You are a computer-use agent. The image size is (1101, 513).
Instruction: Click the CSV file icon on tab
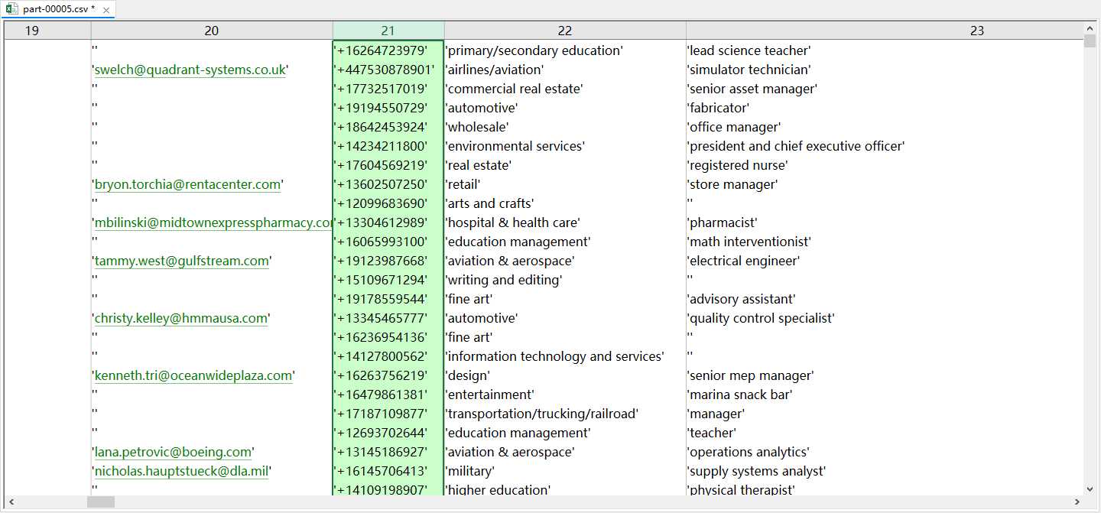(x=12, y=9)
